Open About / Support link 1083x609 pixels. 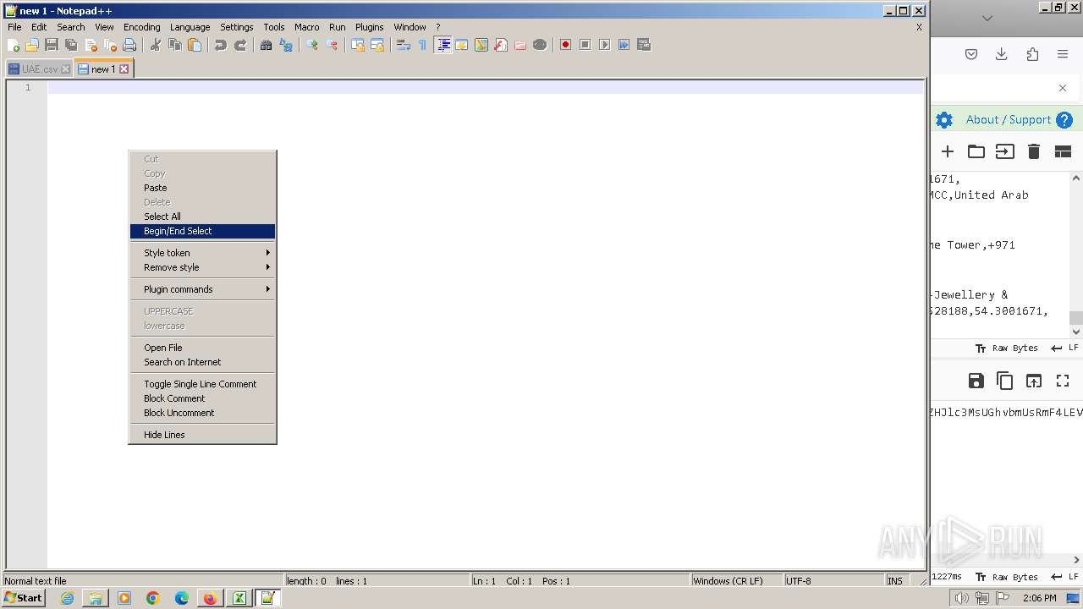[x=1008, y=120]
